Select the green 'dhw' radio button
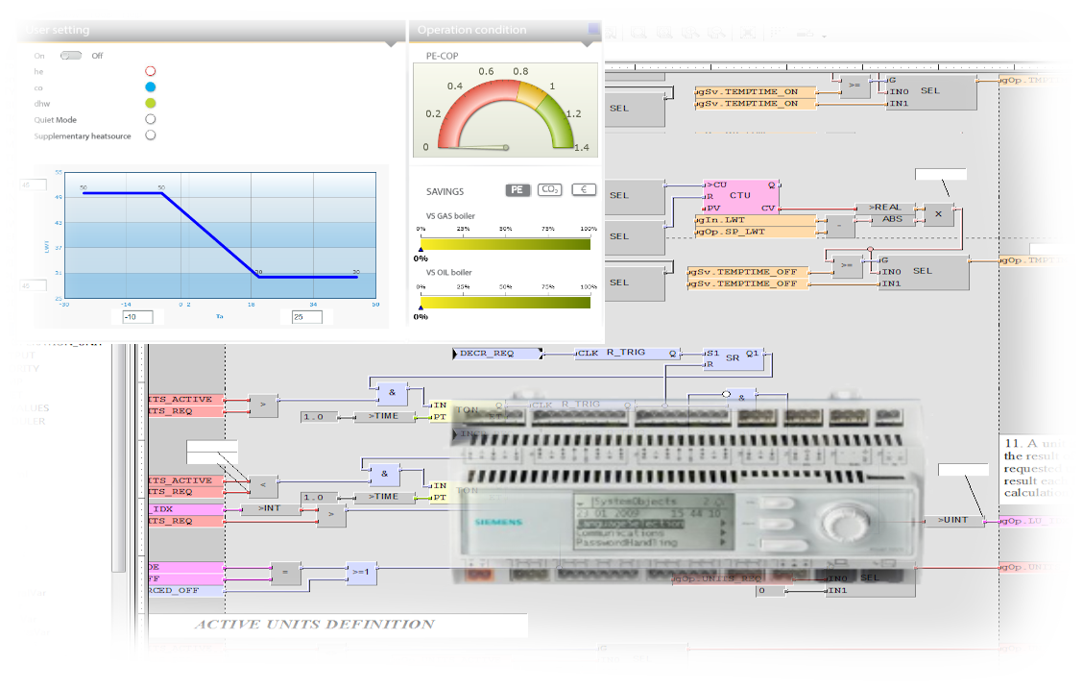The height and width of the screenshot is (688, 1083). 150,103
